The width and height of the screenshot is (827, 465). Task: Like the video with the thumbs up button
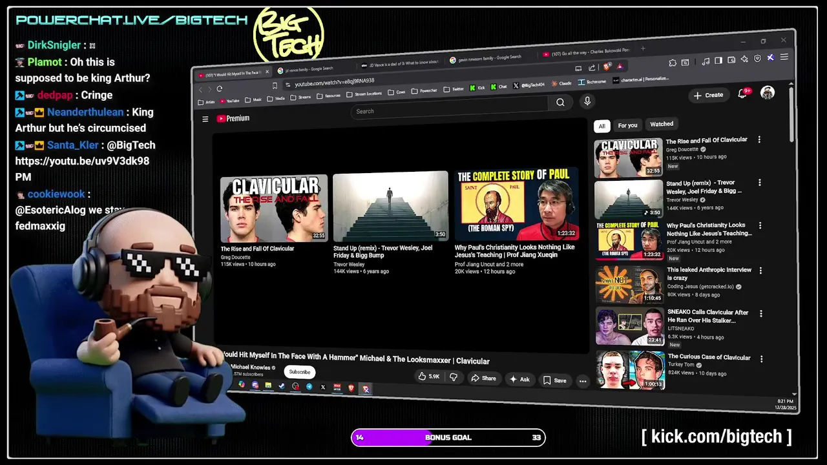tap(429, 377)
